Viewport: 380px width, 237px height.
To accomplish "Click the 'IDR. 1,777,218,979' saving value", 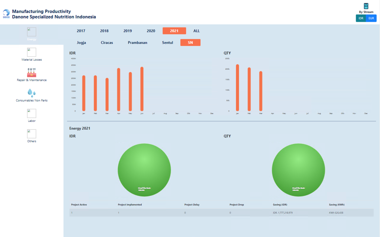I will tap(283, 213).
